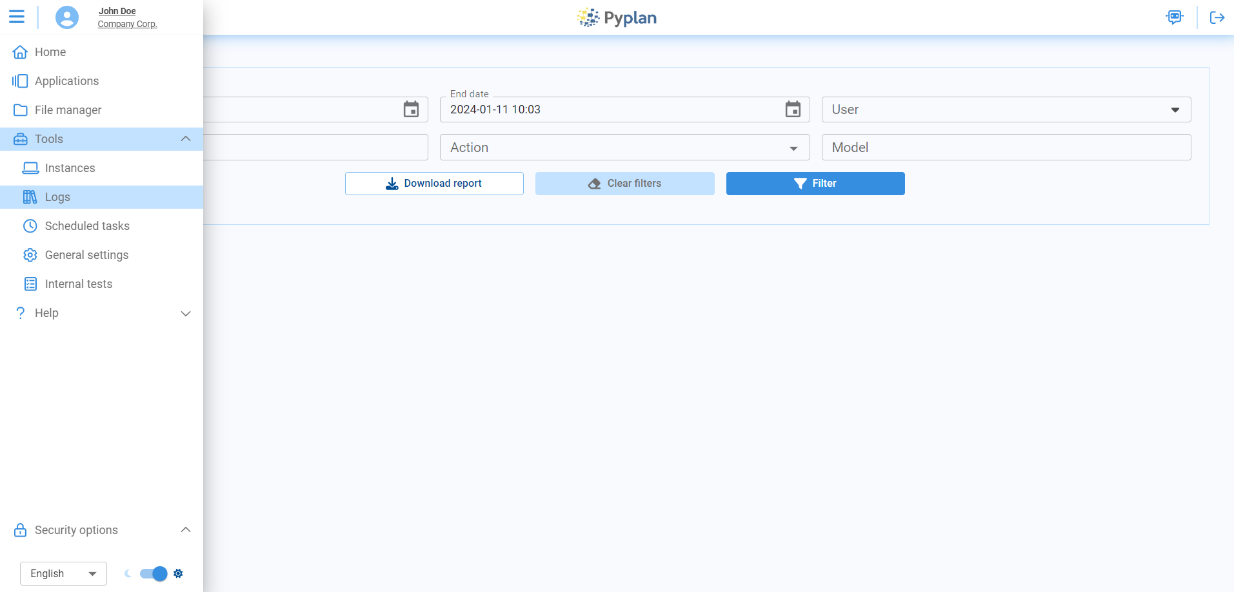Click the Tools toolbox icon
This screenshot has width=1234, height=592.
coord(21,139)
